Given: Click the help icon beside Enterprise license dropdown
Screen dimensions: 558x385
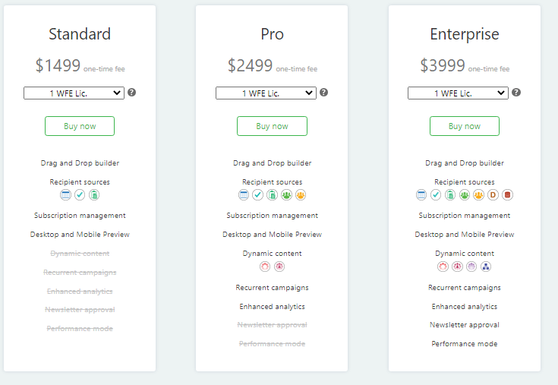Looking at the screenshot, I should (516, 93).
